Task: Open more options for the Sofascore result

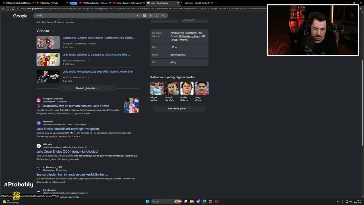Action: [x=91, y=124]
